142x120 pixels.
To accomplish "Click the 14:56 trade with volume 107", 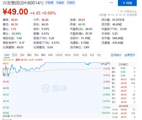I will (124, 113).
